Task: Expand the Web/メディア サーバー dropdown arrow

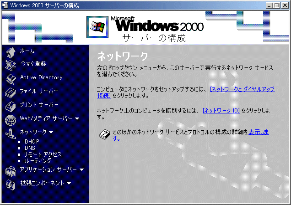Action: (x=77, y=118)
